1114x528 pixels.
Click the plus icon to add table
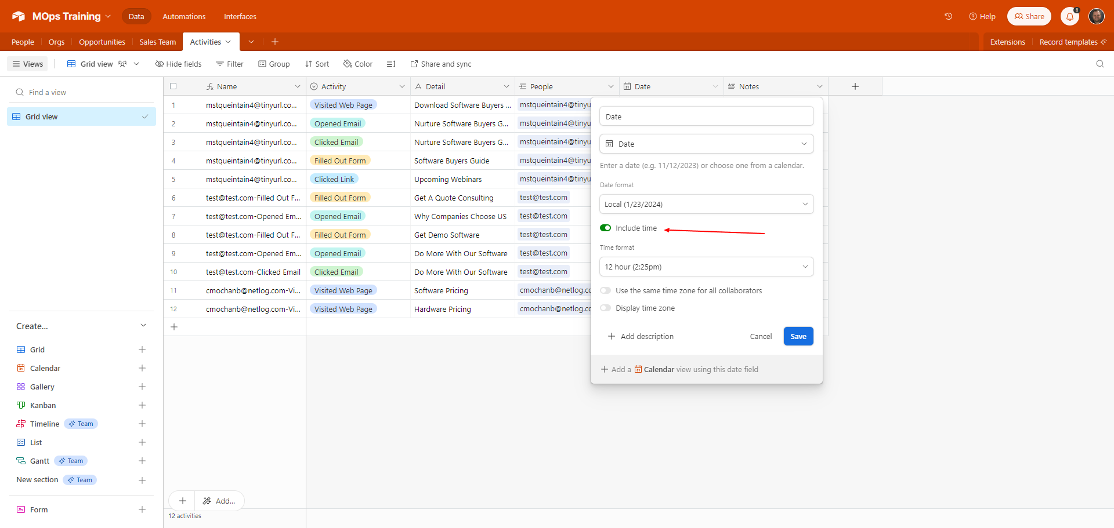coord(275,42)
